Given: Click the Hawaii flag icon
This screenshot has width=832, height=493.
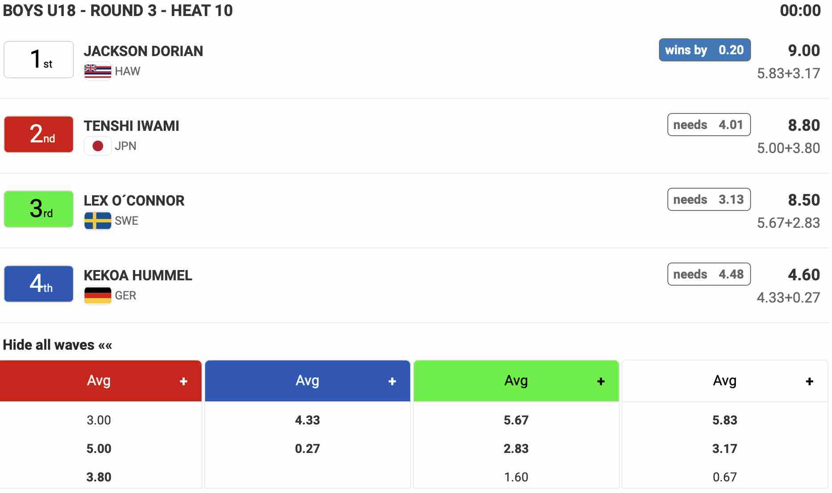Looking at the screenshot, I should 97,71.
